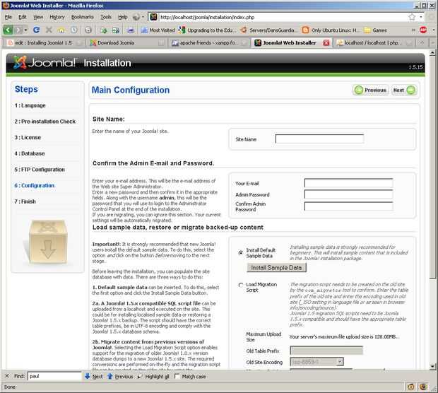Viewport: 438px width, 393px height.
Task: Click the '1 : Language' step
Action: (30, 105)
